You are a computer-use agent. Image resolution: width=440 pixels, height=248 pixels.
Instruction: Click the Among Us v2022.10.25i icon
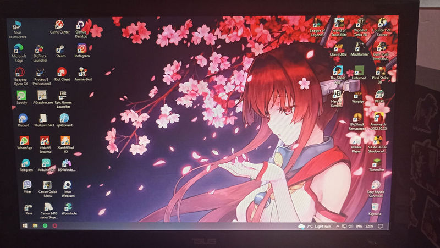(x=378, y=122)
